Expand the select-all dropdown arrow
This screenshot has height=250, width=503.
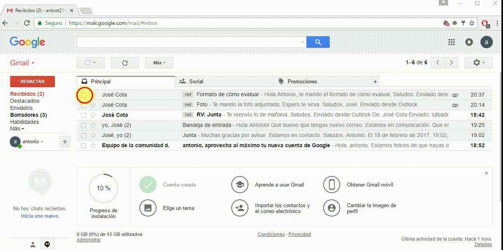click(x=94, y=63)
